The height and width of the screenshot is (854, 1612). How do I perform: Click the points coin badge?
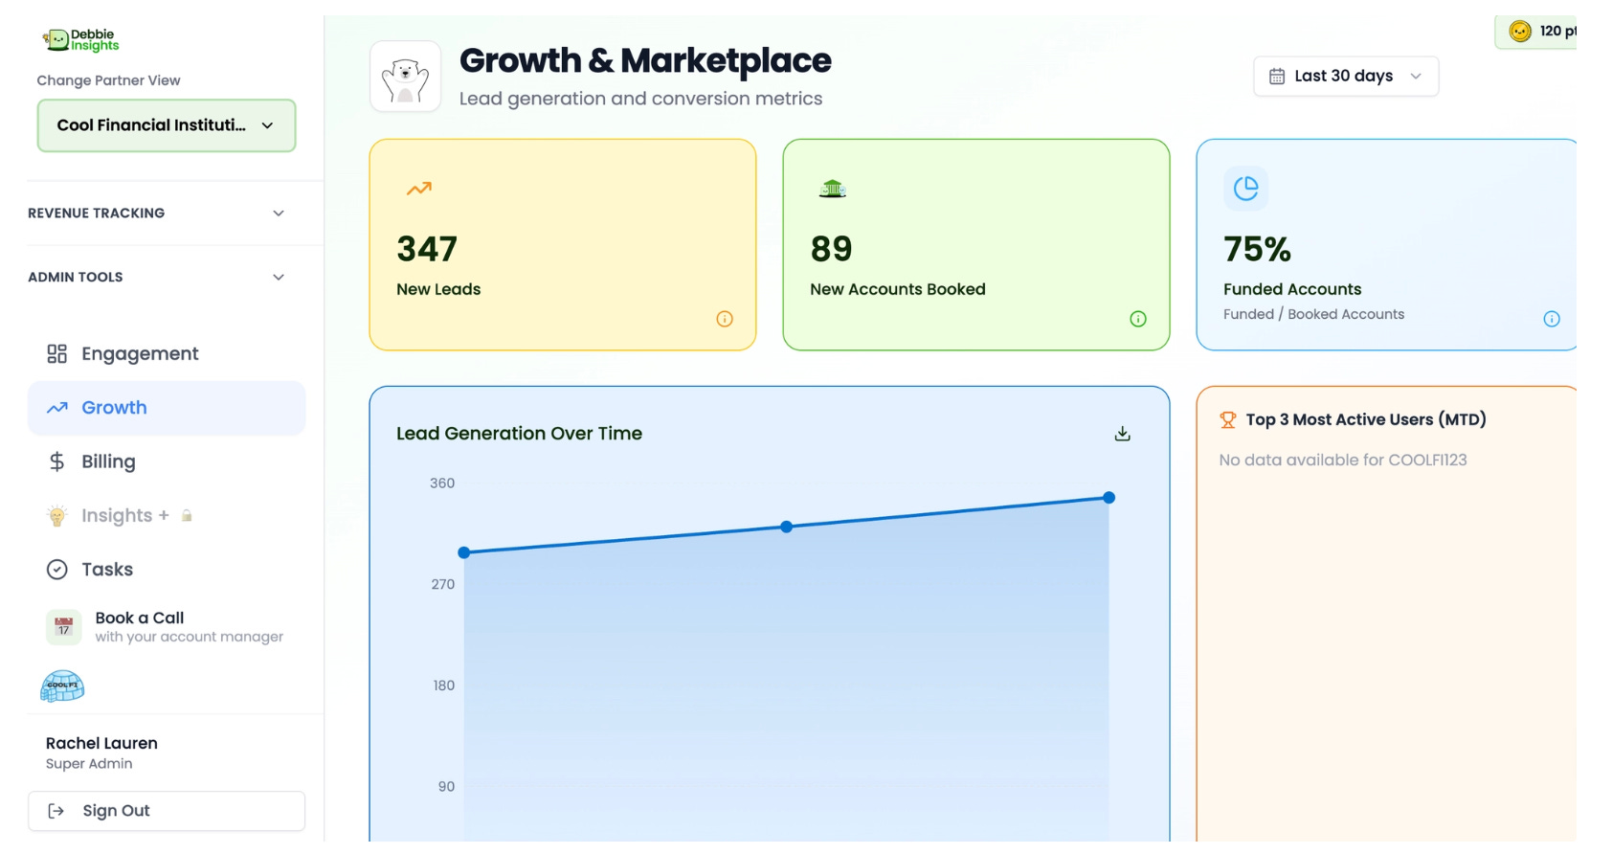point(1536,32)
